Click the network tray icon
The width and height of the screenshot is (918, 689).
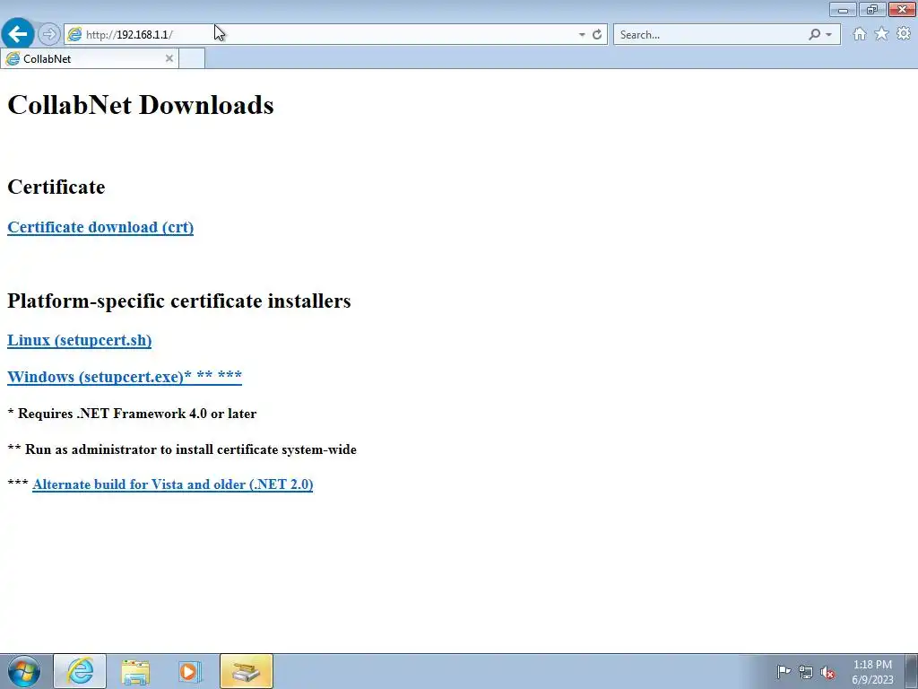click(x=806, y=672)
